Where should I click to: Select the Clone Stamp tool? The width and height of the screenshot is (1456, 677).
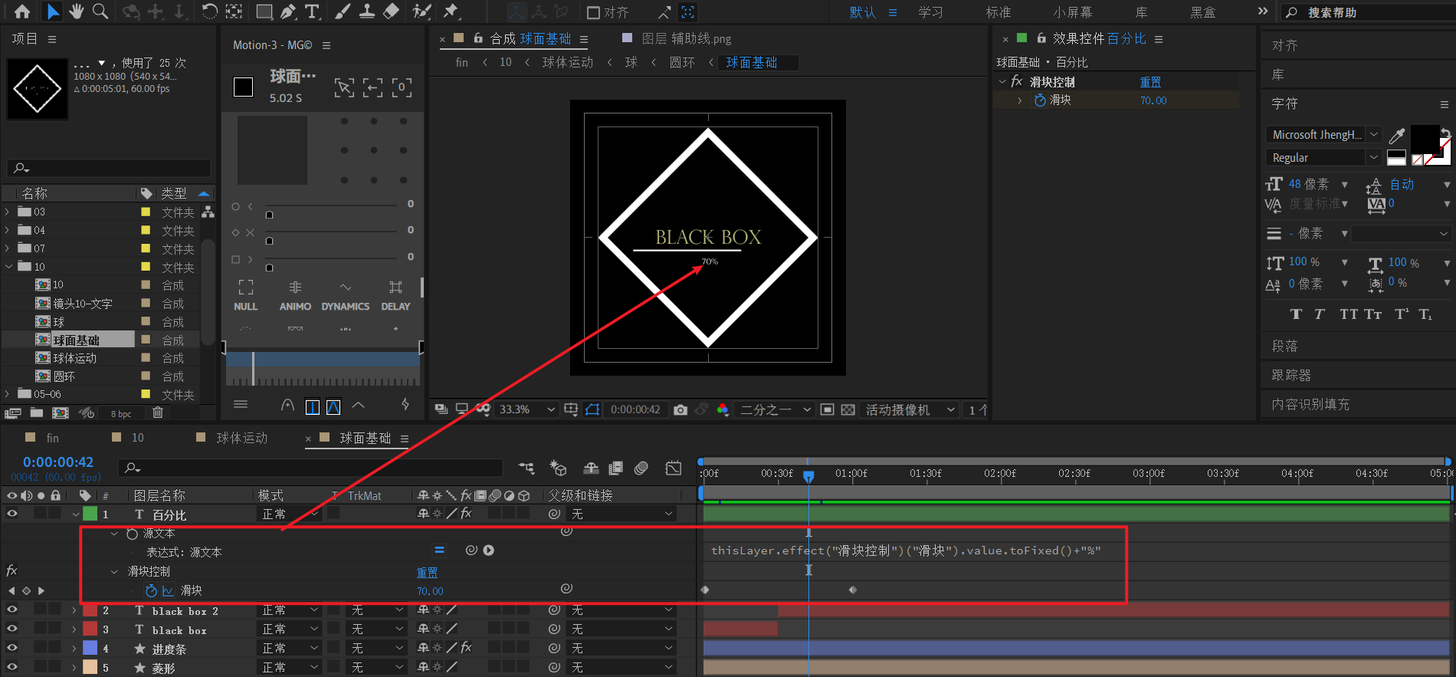(367, 12)
